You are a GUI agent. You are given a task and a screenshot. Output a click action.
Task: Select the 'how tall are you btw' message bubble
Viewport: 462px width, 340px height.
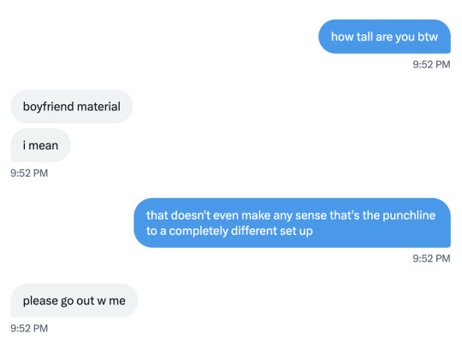pyautogui.click(x=384, y=37)
